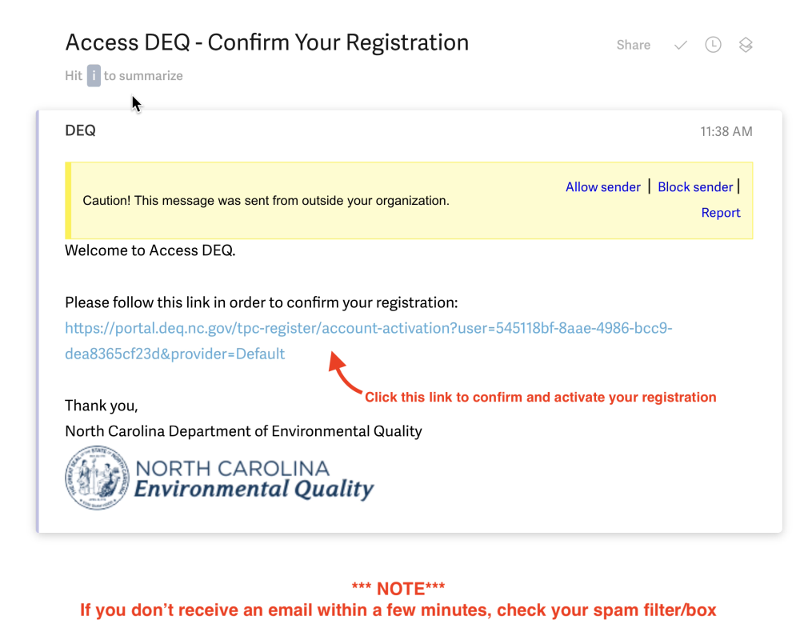
Task: Click the "Access DEQ - Confirm Your Registration" subject
Action: (x=266, y=42)
